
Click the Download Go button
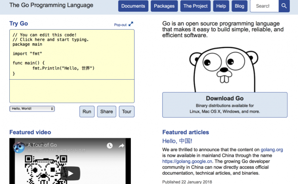(x=225, y=105)
